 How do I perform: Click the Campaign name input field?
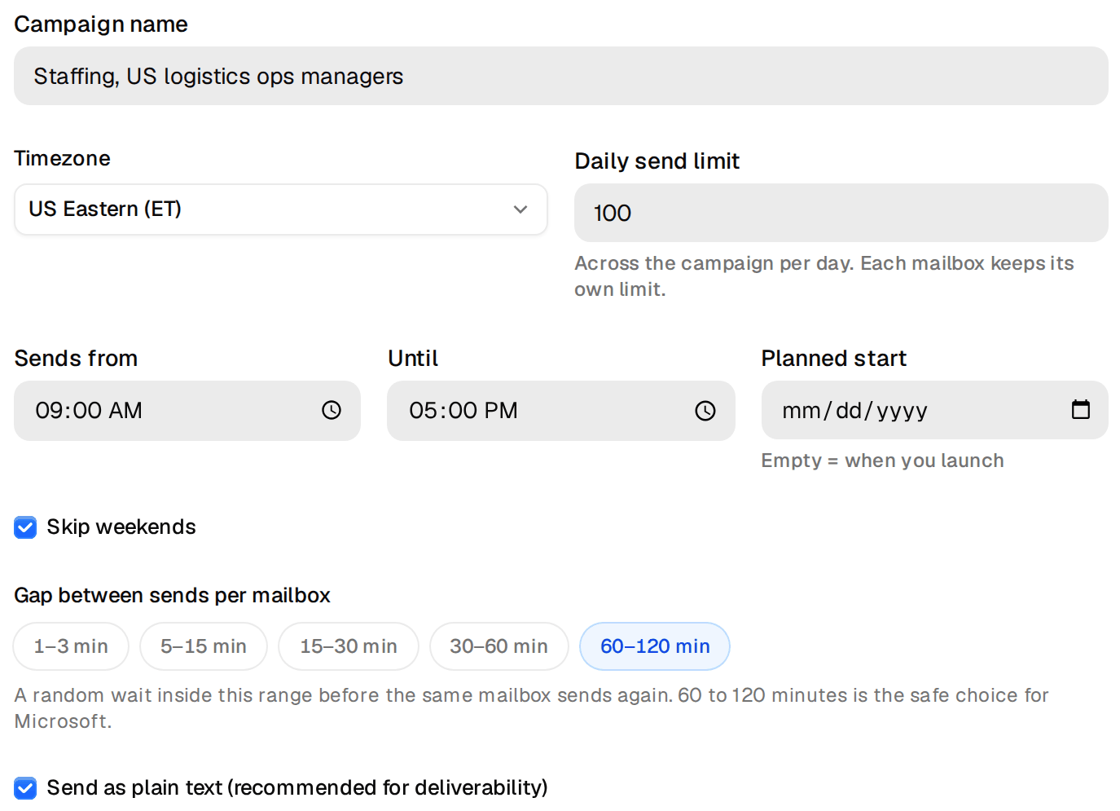pyautogui.click(x=561, y=76)
